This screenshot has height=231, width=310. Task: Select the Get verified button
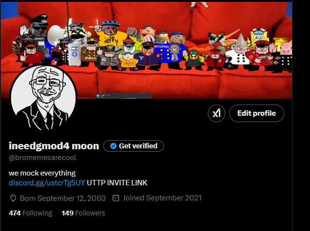[133, 146]
